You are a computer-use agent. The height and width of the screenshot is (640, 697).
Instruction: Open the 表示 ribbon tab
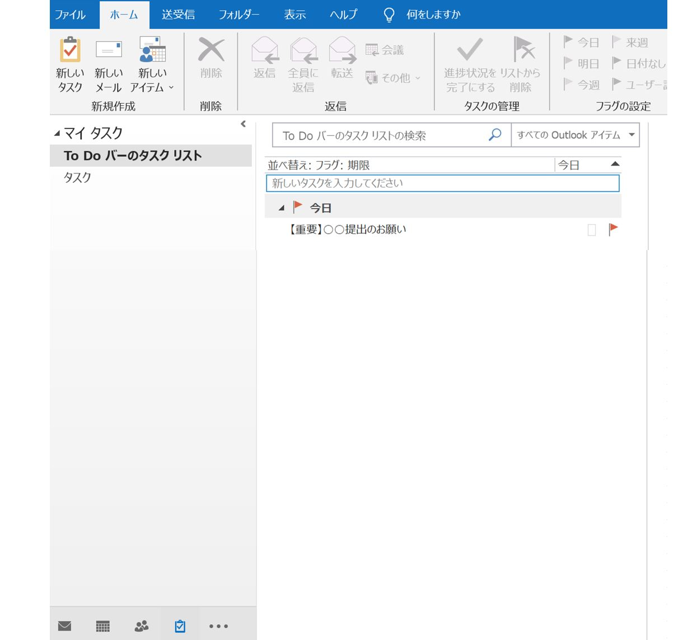point(295,15)
